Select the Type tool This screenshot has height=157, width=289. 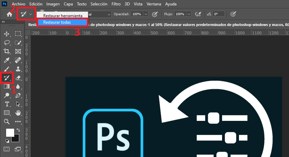tap(7, 104)
